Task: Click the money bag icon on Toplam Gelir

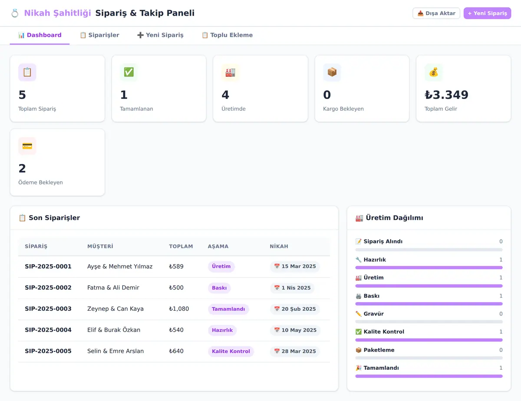Action: point(433,72)
